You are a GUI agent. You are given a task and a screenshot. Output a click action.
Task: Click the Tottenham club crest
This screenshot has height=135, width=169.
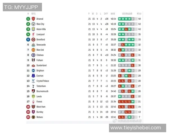(33, 86)
